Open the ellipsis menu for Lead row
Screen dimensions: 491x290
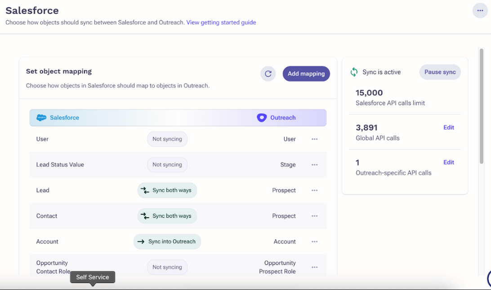coord(314,190)
